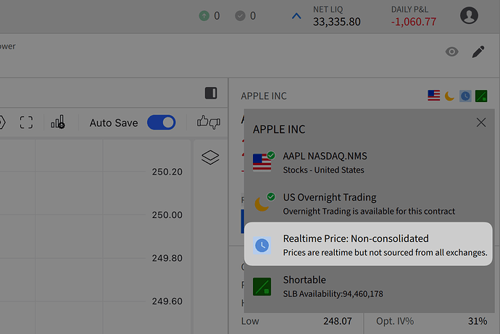Select the US Overnight Trading row
The width and height of the screenshot is (500, 334).
tap(368, 204)
